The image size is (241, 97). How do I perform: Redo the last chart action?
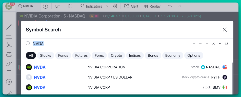(179, 6)
